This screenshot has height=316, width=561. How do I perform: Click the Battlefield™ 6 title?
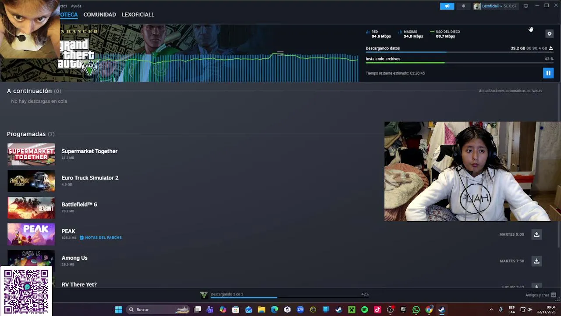pyautogui.click(x=79, y=205)
